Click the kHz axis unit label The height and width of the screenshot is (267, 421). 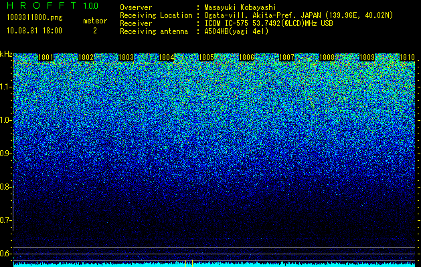pos(6,54)
